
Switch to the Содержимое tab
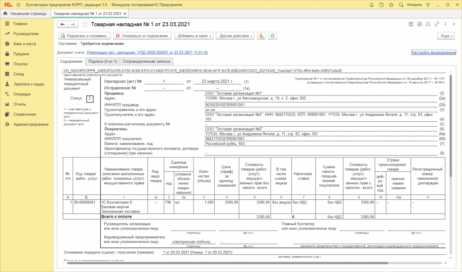click(x=71, y=61)
